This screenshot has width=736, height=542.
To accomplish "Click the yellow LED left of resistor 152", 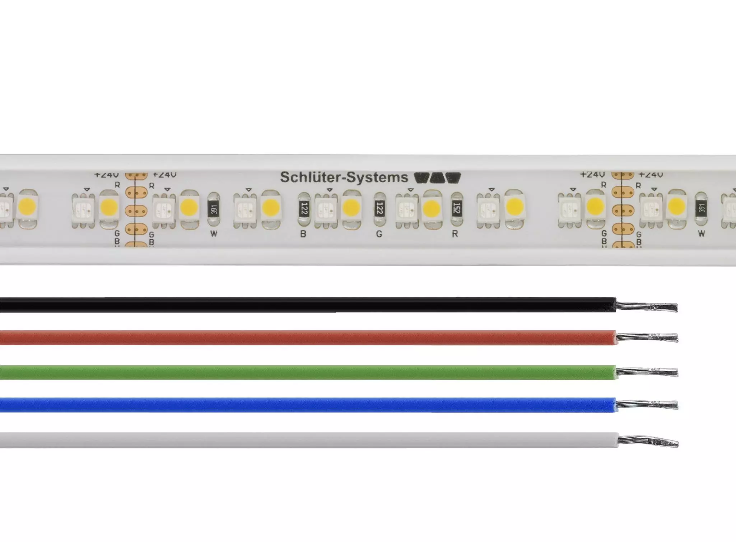I will click(432, 208).
